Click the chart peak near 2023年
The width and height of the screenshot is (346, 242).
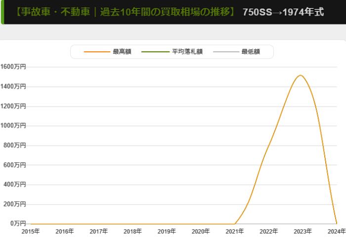(x=301, y=76)
